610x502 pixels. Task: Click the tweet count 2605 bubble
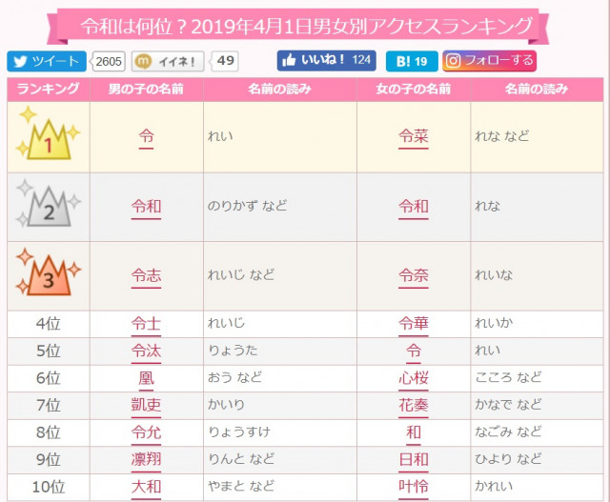point(109,62)
